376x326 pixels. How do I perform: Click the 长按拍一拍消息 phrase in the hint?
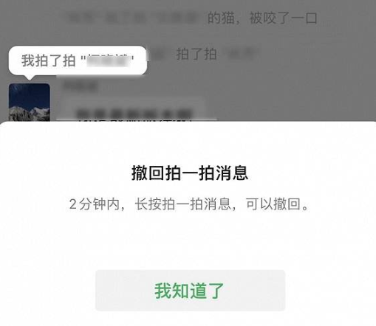pos(182,204)
